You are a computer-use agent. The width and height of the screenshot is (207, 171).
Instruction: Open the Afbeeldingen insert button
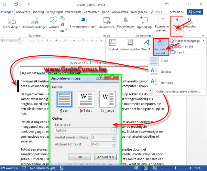coord(11,23)
